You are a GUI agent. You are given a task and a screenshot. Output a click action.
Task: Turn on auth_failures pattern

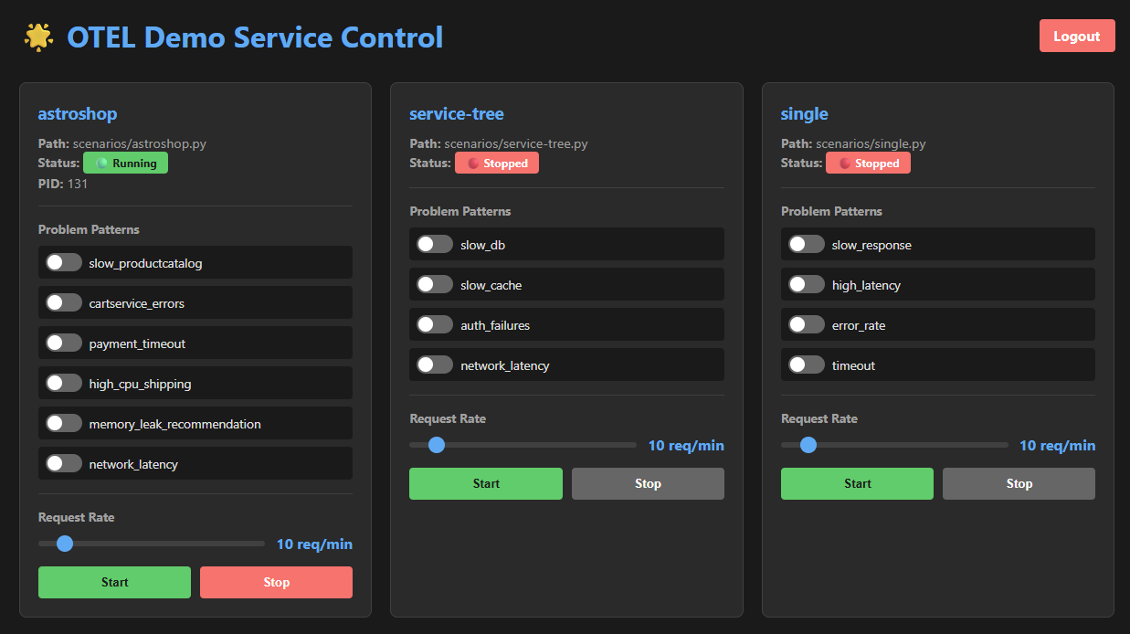[435, 325]
